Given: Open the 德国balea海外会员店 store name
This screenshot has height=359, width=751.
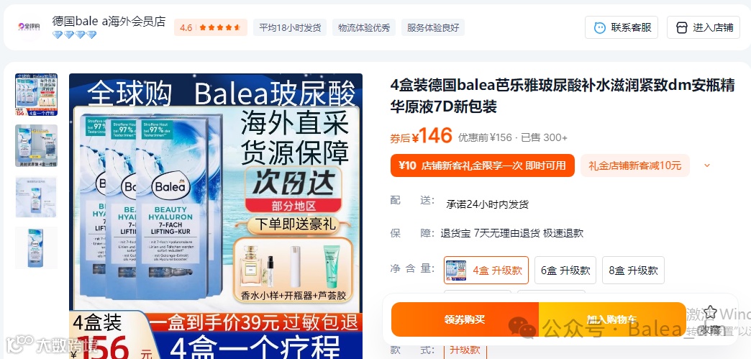Looking at the screenshot, I should tap(109, 22).
